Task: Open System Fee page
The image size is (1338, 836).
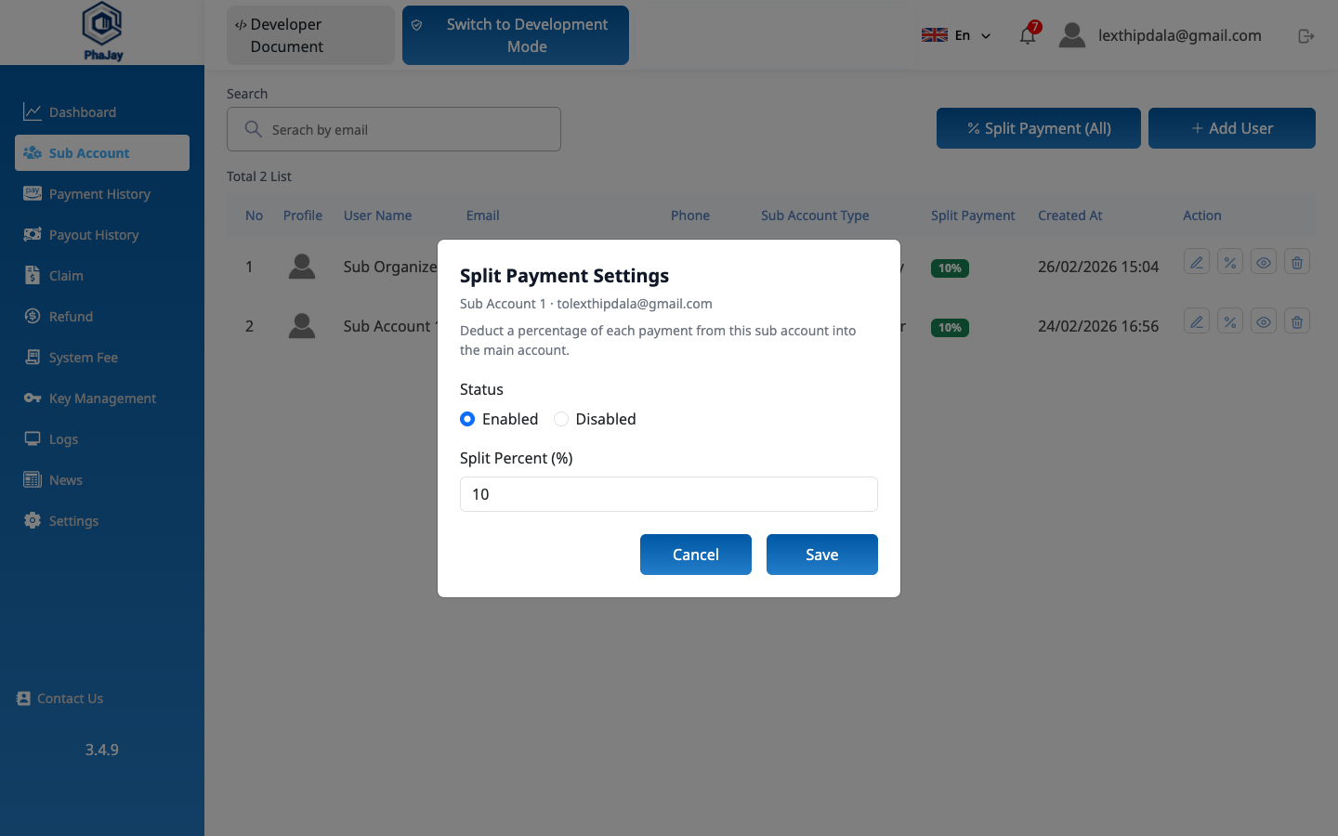Action: coord(102,358)
